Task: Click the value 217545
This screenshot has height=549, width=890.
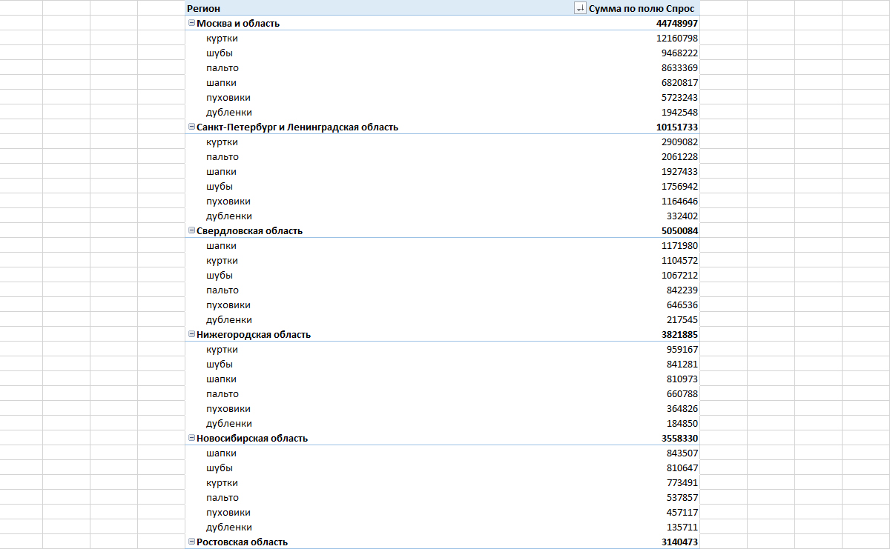Action: coord(682,319)
